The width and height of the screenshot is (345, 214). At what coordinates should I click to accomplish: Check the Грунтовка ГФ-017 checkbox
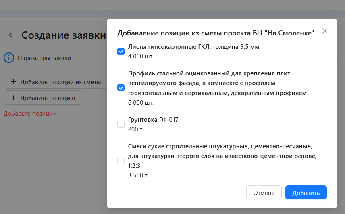click(x=121, y=124)
